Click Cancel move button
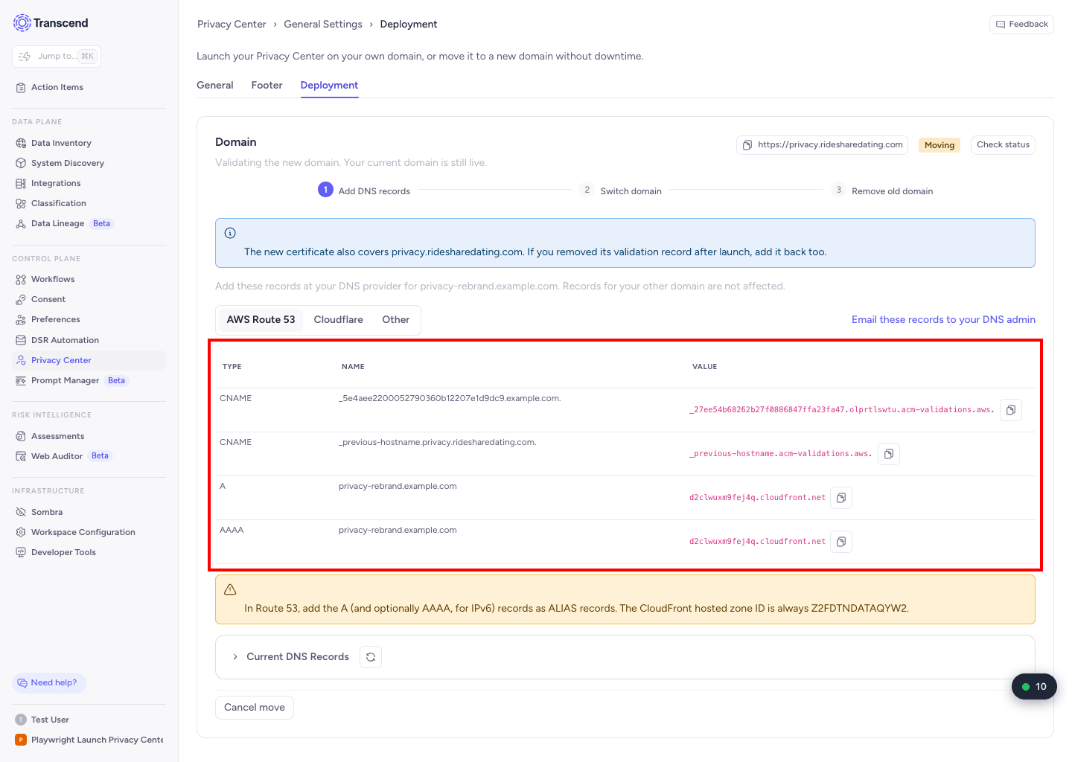 (255, 708)
